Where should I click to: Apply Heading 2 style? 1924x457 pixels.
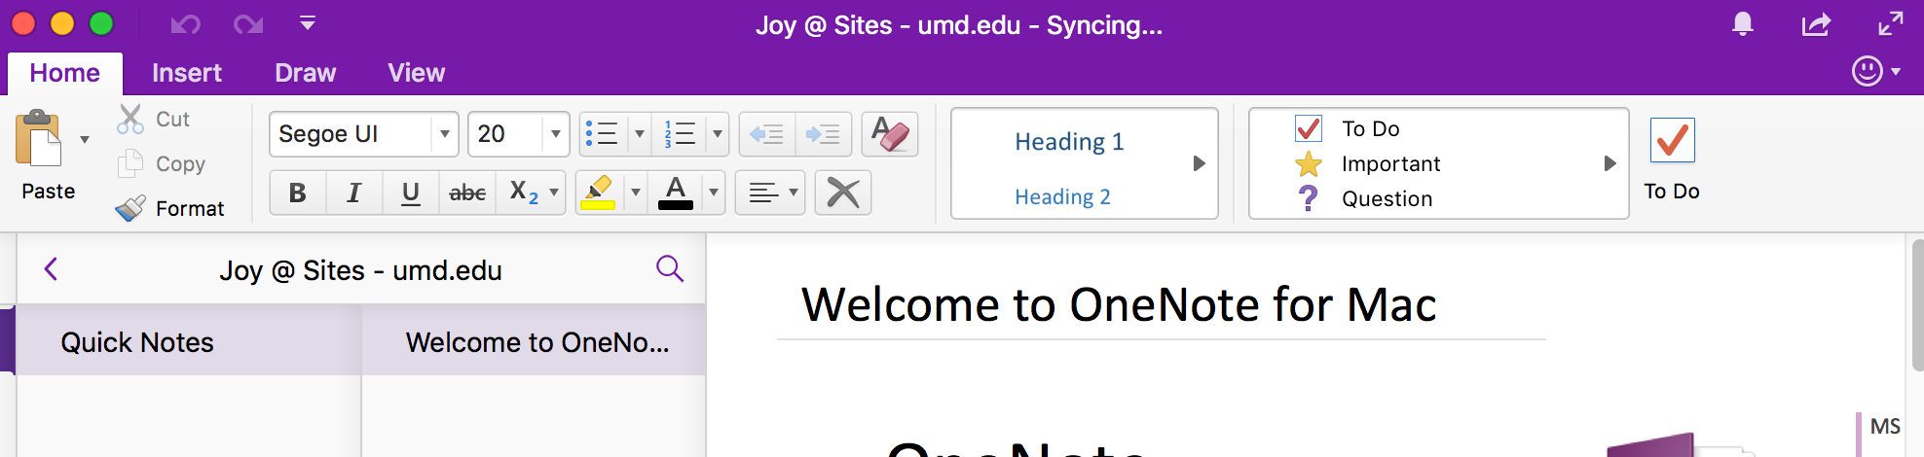tap(1062, 197)
